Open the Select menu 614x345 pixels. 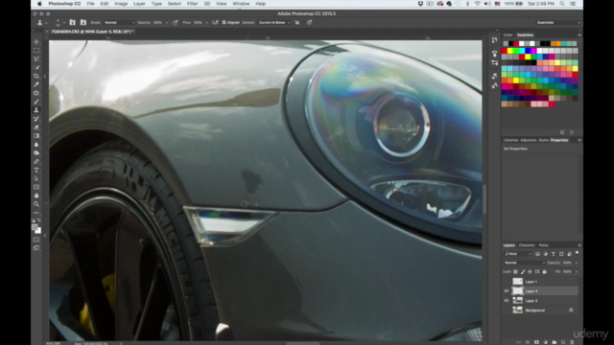pos(175,4)
